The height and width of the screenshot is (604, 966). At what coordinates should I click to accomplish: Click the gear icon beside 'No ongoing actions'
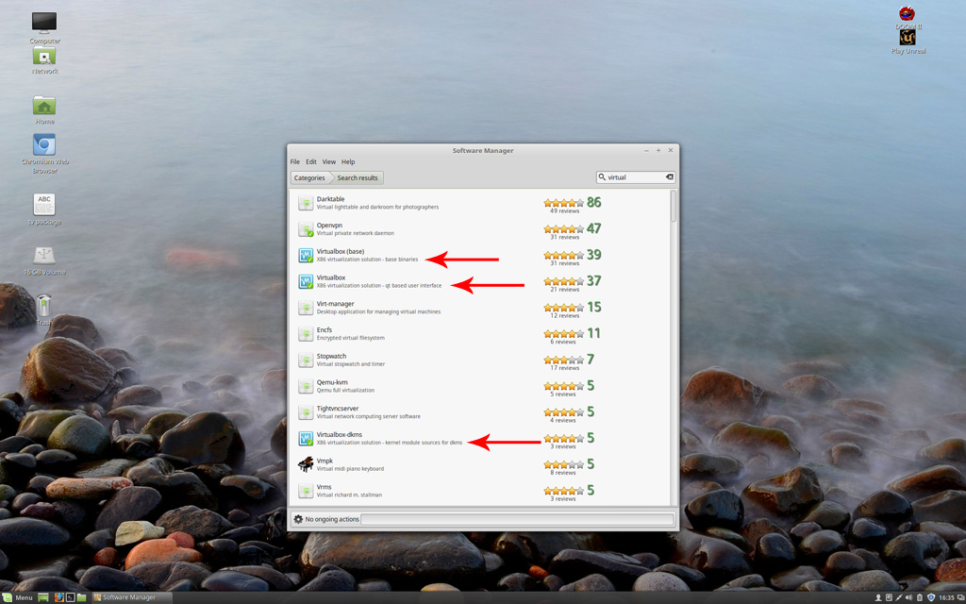[x=298, y=519]
